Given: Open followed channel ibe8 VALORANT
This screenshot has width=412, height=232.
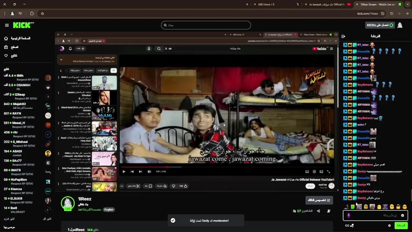Looking at the screenshot, I should click(27, 210).
